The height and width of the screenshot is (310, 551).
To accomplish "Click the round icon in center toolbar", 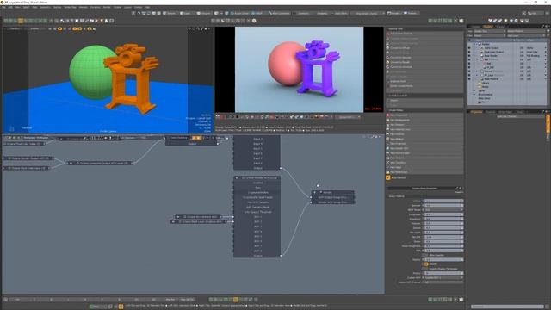I will pyautogui.click(x=254, y=21).
